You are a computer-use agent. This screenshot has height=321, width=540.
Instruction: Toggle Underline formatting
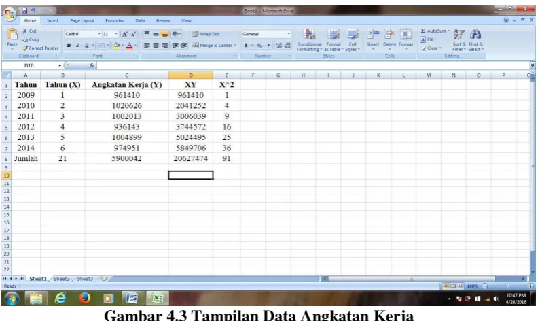click(x=86, y=45)
